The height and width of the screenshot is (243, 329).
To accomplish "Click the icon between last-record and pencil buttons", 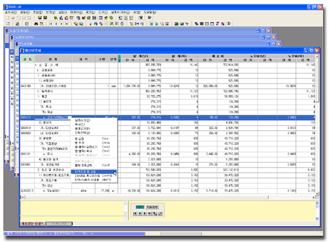I will pos(155,214).
